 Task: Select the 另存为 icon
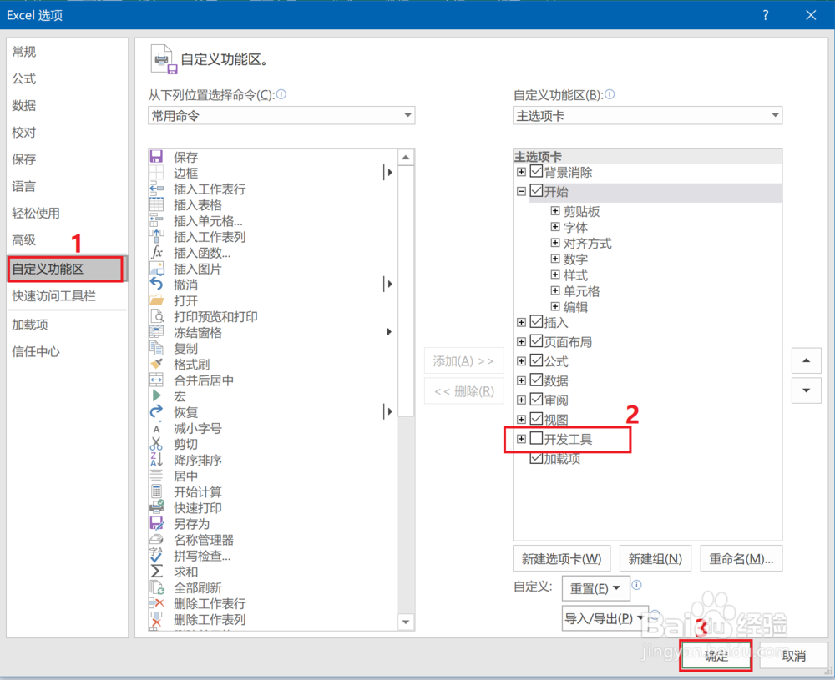pyautogui.click(x=156, y=524)
